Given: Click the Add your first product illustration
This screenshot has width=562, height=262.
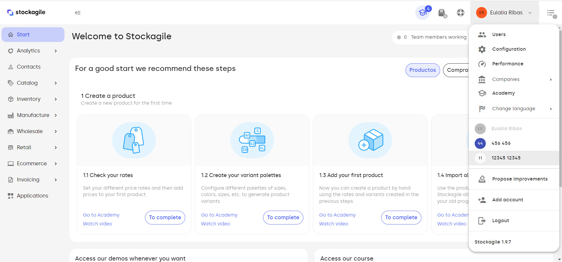Looking at the screenshot, I should pos(370,140).
